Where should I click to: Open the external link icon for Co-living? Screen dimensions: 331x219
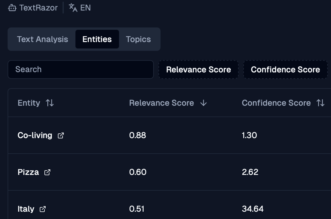tap(61, 135)
